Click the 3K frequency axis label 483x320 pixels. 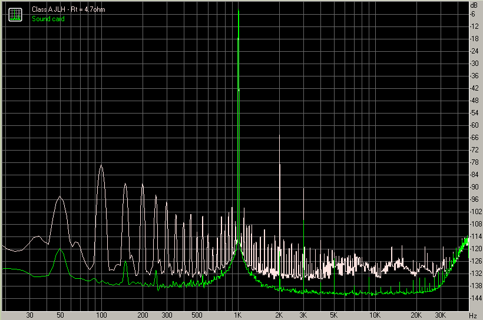click(303, 315)
